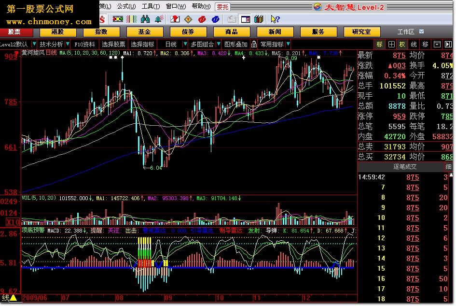Expand the 日线 period dropdown arrow
This screenshot has width=456, height=306.
[x=185, y=44]
